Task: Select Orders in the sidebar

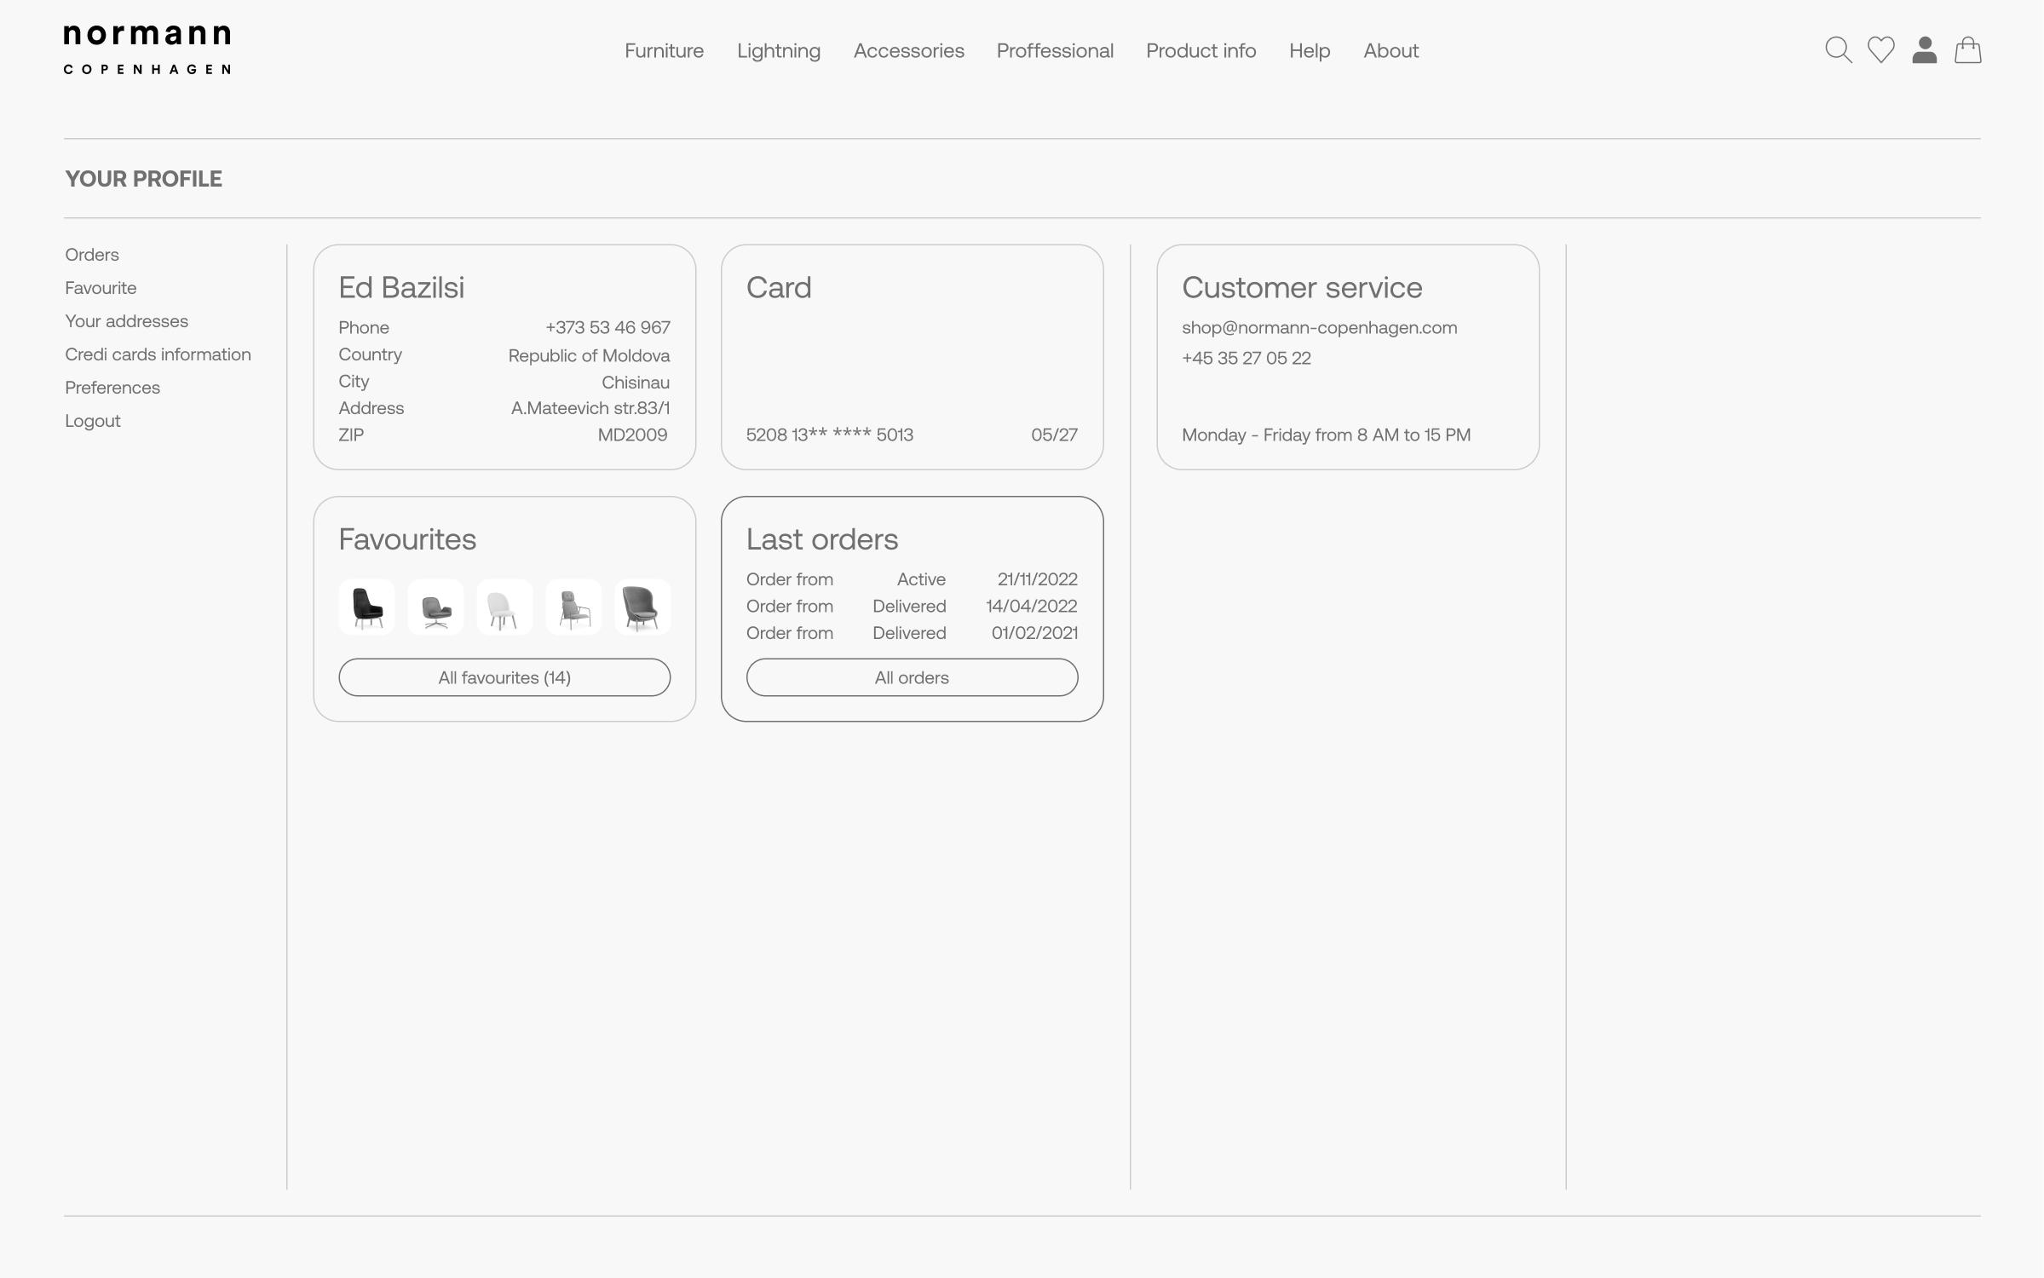Action: coord(91,254)
